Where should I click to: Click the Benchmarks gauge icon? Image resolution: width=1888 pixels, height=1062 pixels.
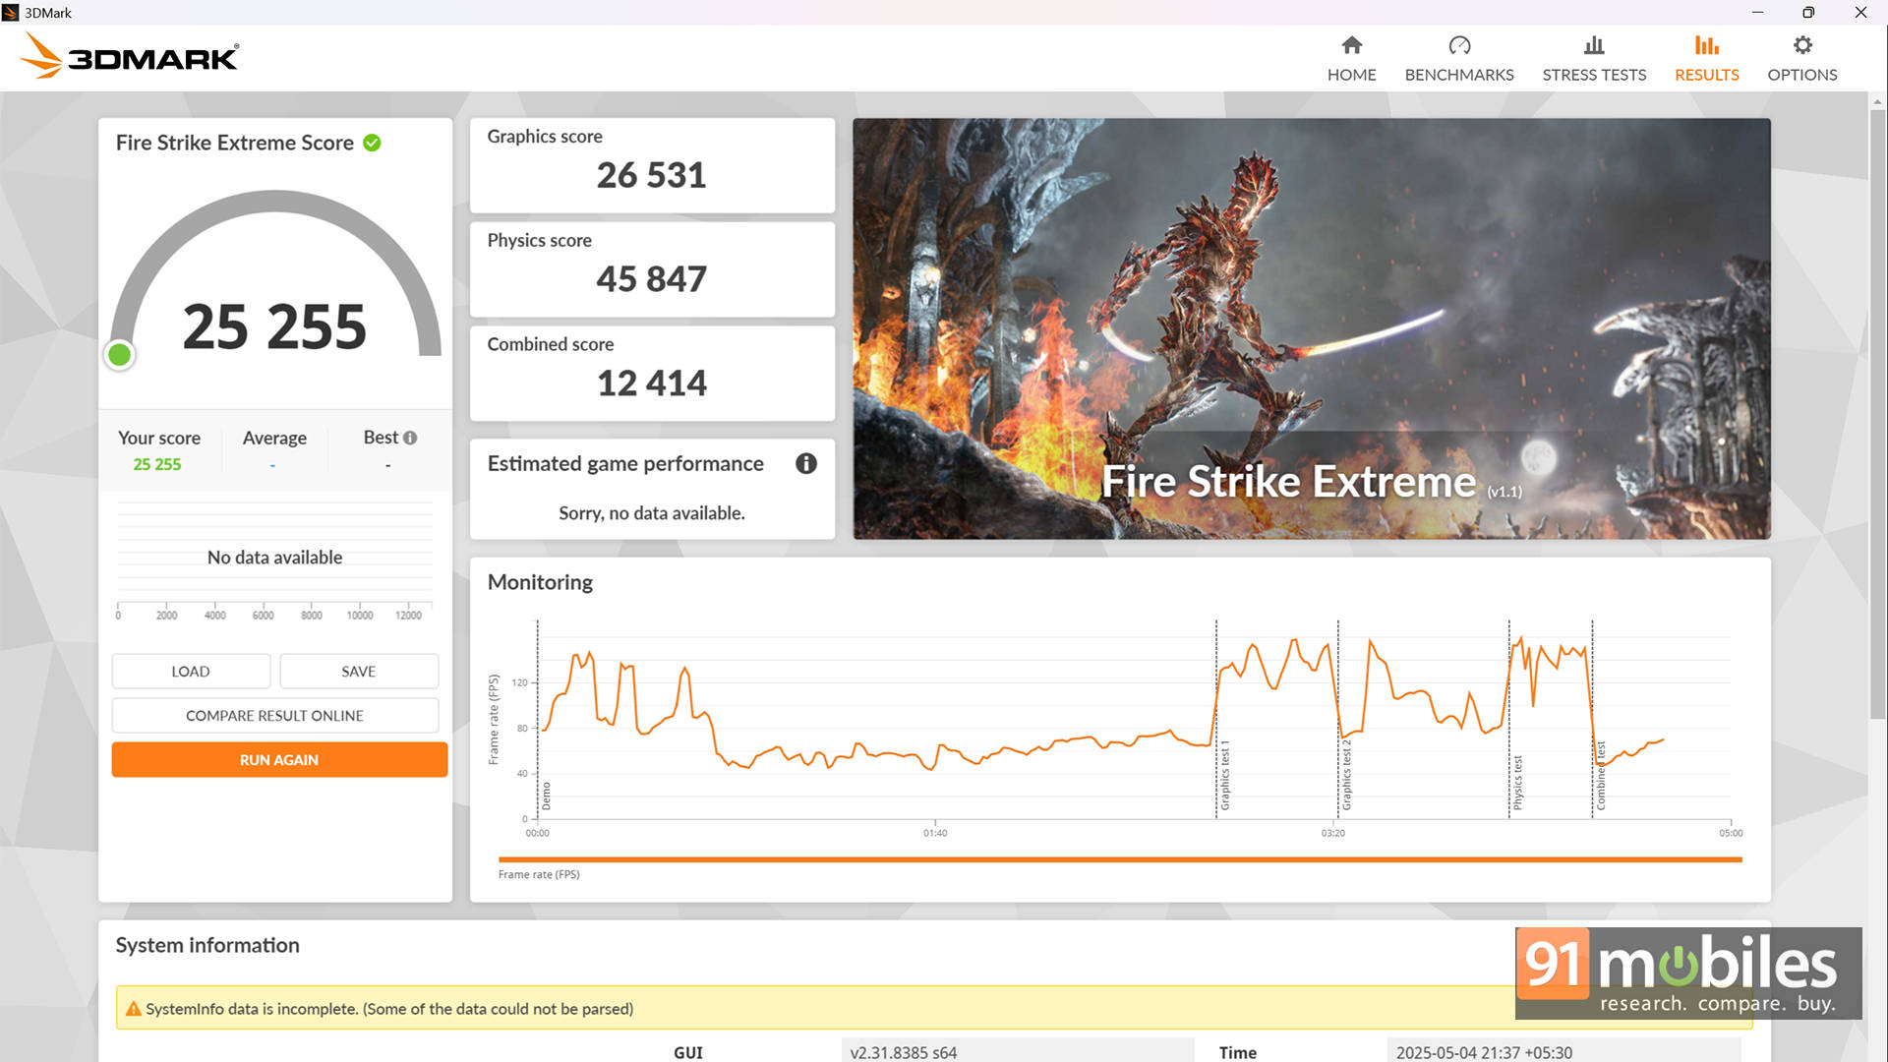click(1459, 45)
